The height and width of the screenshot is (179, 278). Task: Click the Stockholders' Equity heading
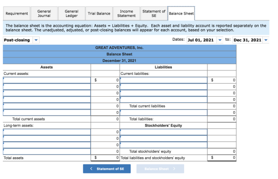click(163, 125)
